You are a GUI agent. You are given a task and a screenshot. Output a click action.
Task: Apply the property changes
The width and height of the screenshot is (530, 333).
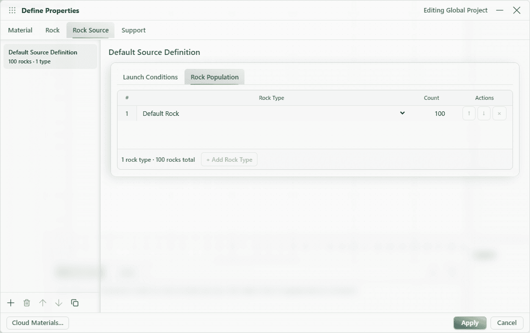pyautogui.click(x=470, y=323)
